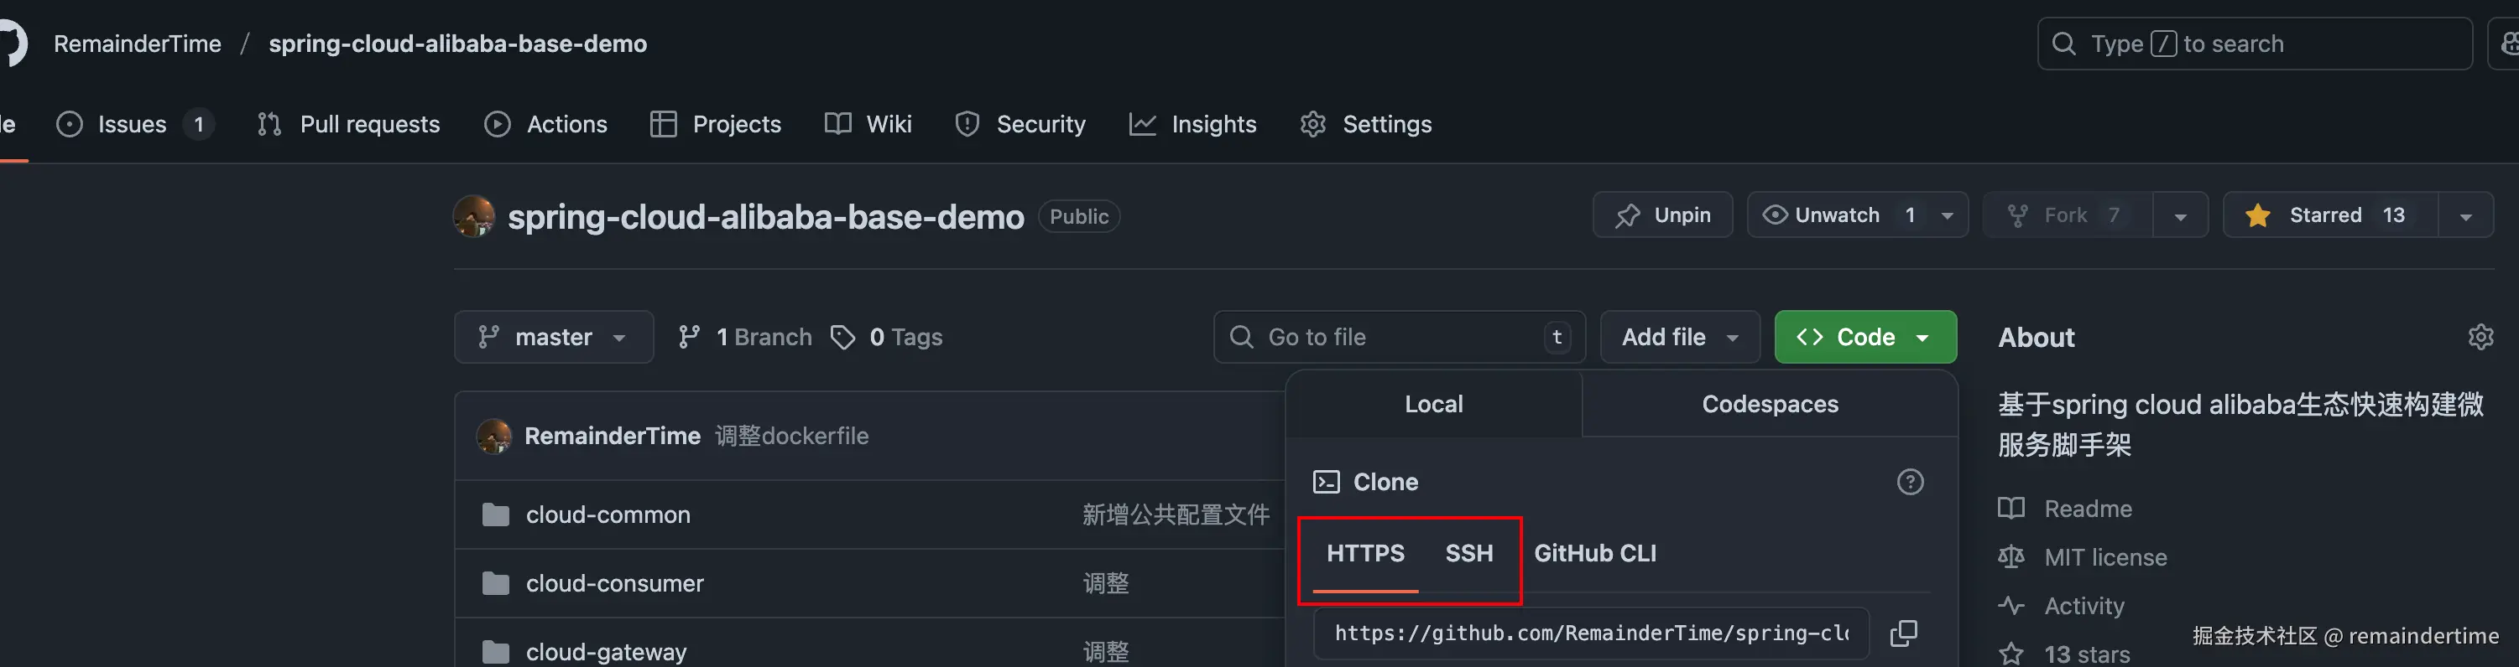Open the Pull requests tab
The image size is (2519, 667).
pyautogui.click(x=348, y=124)
